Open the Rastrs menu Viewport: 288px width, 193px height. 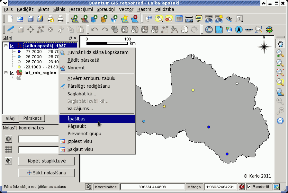point(144,9)
